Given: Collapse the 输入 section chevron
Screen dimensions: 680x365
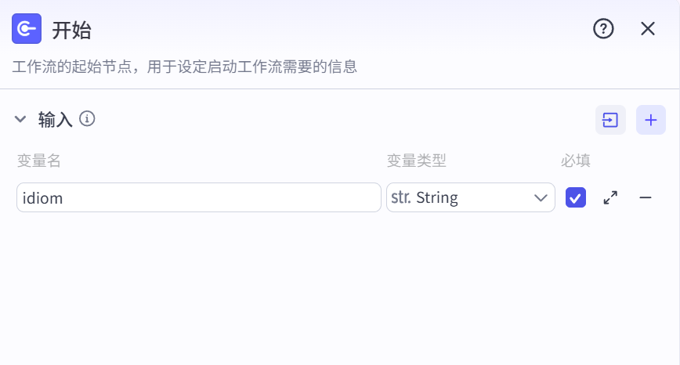Looking at the screenshot, I should (20, 119).
